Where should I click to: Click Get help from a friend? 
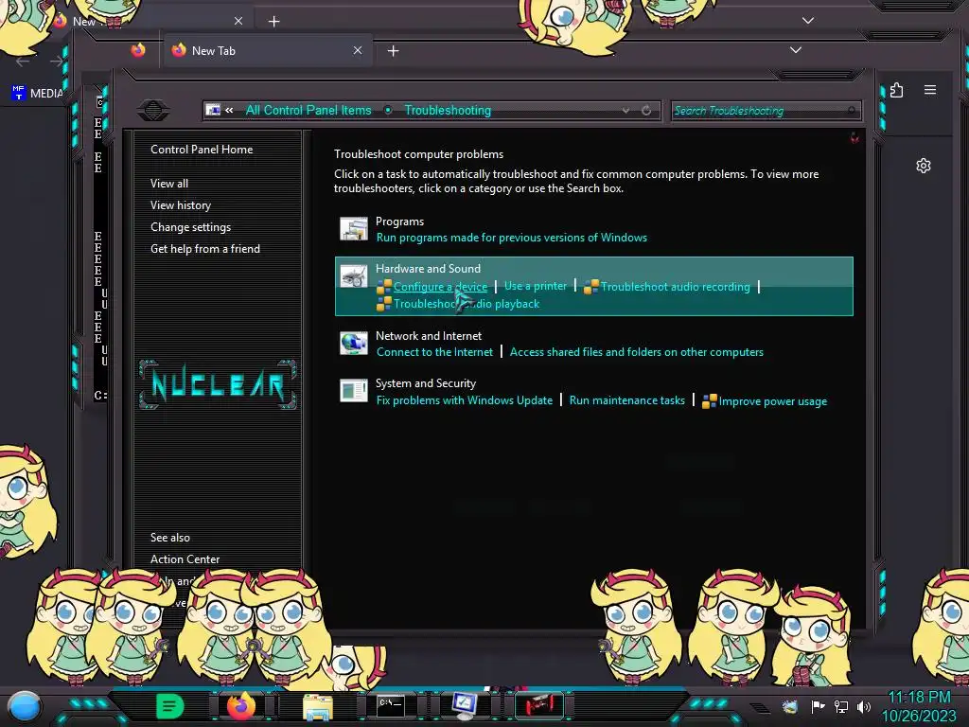pos(205,249)
